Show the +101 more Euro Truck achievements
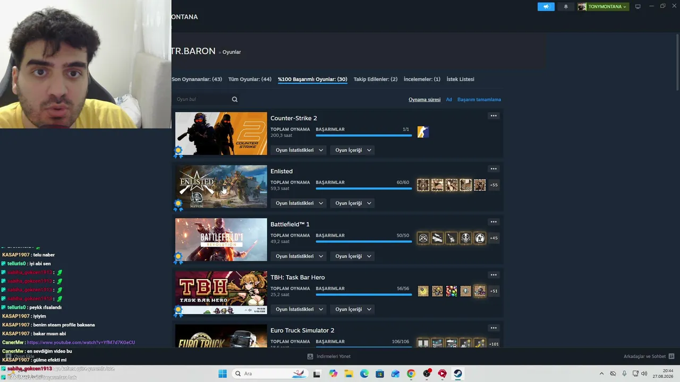The width and height of the screenshot is (680, 382). coord(494,344)
